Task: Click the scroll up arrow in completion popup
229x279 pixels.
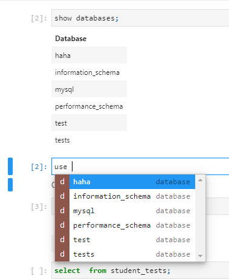Action: click(200, 180)
